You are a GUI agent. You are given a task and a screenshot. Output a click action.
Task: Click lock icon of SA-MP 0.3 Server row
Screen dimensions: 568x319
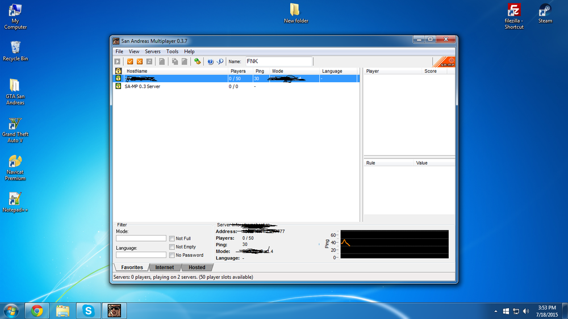[x=118, y=86]
